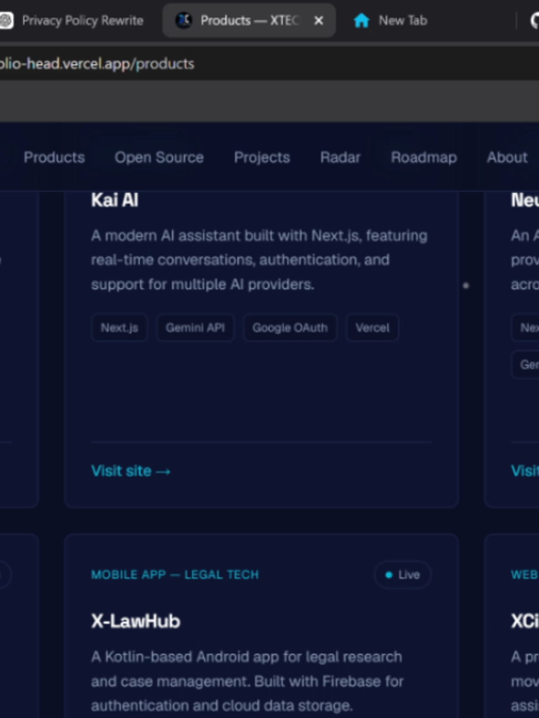The width and height of the screenshot is (539, 718).
Task: Select the Vercel tag in Kai AI card
Action: (x=373, y=327)
